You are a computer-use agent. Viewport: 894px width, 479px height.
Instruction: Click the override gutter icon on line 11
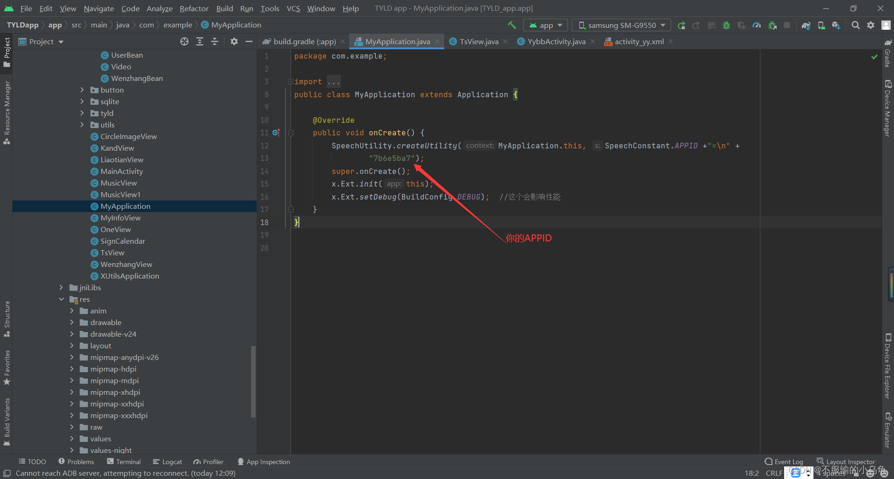[276, 133]
